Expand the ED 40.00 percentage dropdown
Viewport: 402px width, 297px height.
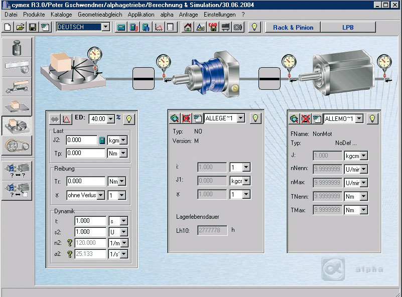coord(110,119)
